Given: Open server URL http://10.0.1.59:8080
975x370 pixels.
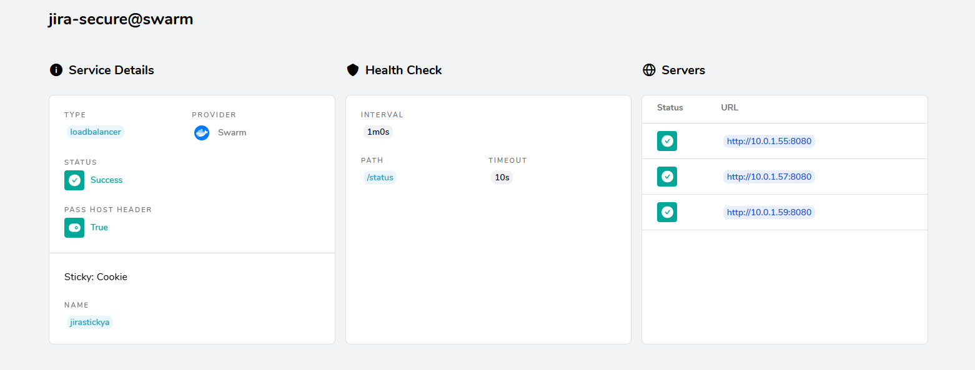Looking at the screenshot, I should coord(769,212).
